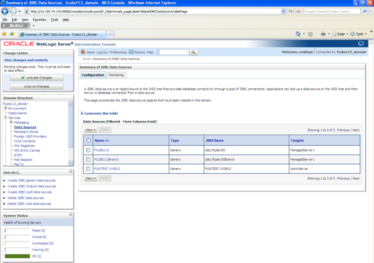This screenshot has height=263, width=374.
Task: Tick the select-all checkbox in table header
Action: (x=88, y=141)
